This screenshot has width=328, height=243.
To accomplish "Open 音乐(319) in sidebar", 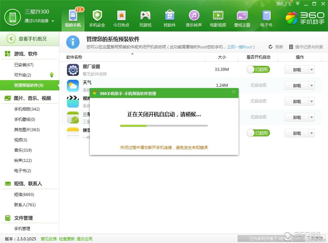I will click(23, 150).
